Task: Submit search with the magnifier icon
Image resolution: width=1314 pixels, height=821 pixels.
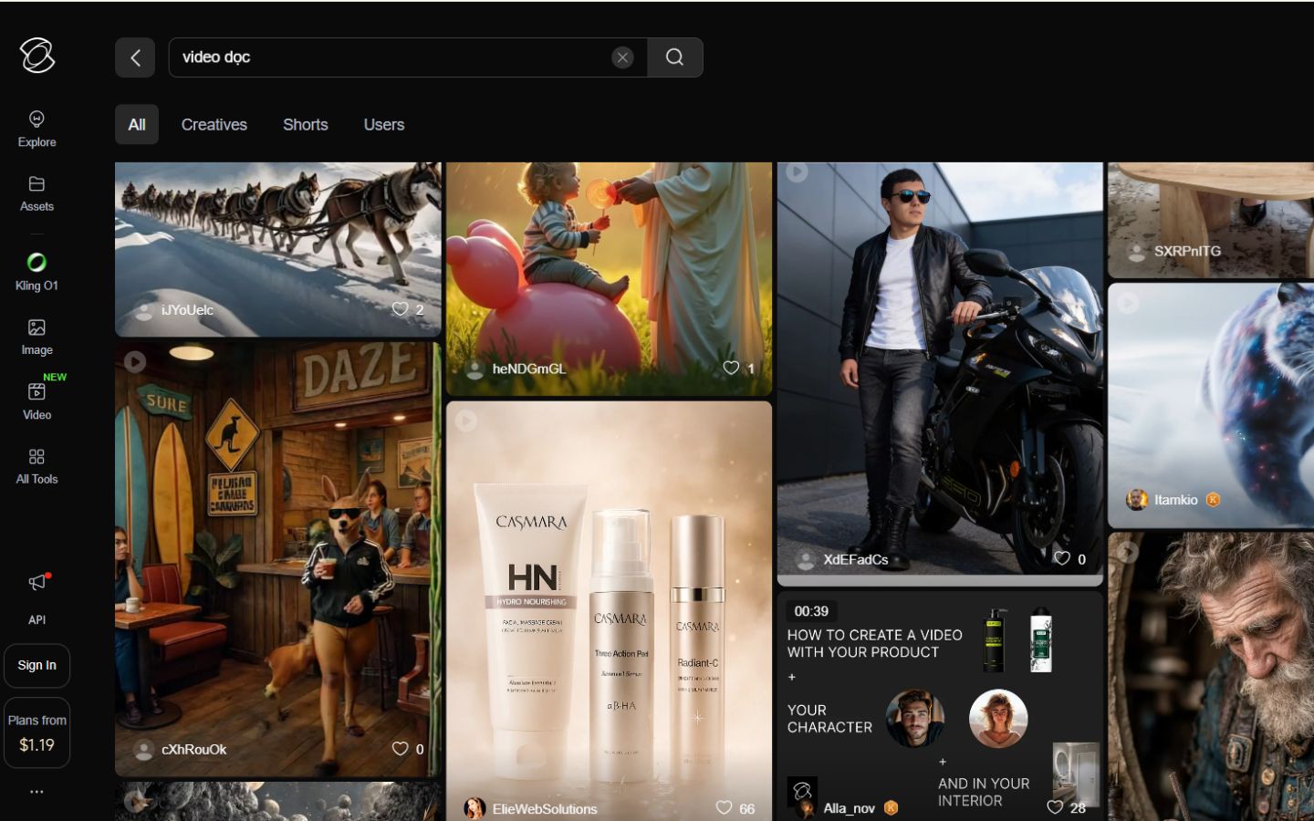Action: pyautogui.click(x=674, y=57)
